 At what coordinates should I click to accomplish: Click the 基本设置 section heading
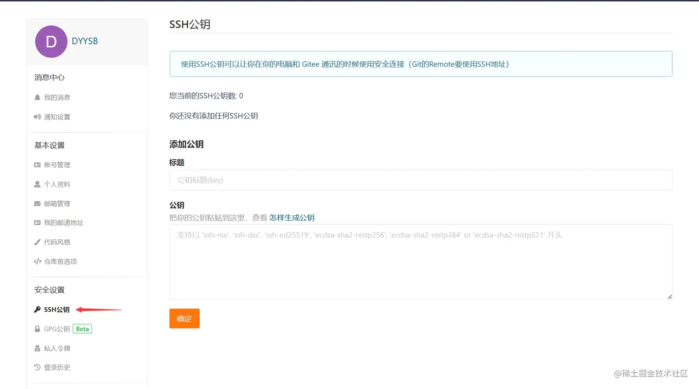tap(49, 145)
